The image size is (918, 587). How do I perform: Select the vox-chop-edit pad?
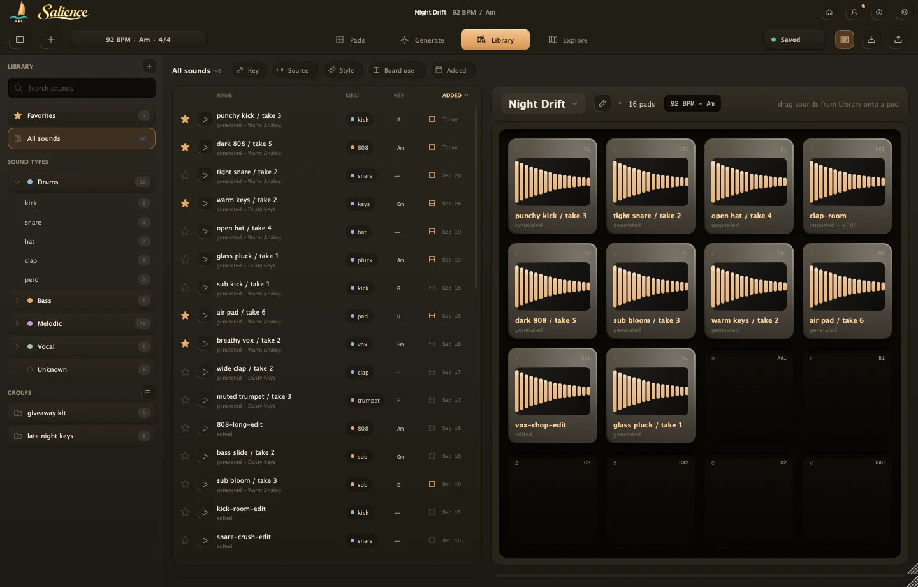point(553,396)
